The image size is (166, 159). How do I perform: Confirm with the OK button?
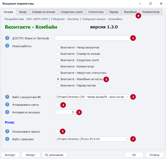tap(134, 155)
